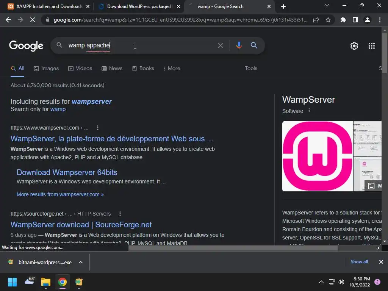The height and width of the screenshot is (291, 388).
Task: Click the horizontal page scrollbar
Action: click(233, 248)
